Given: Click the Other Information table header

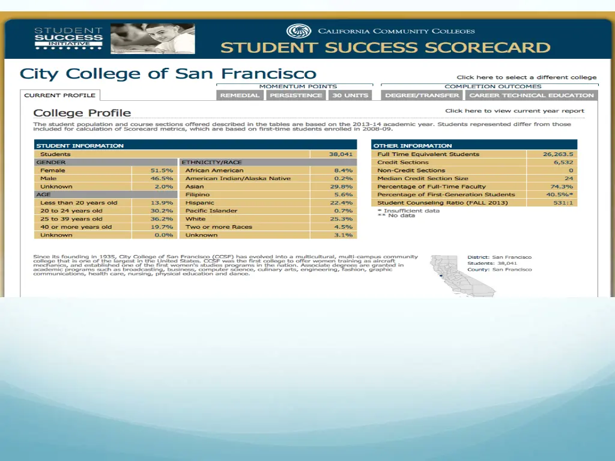Looking at the screenshot, I should coord(474,145).
